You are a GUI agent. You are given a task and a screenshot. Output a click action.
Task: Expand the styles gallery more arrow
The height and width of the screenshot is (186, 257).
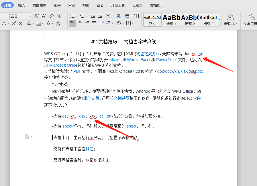pyautogui.click(x=219, y=24)
